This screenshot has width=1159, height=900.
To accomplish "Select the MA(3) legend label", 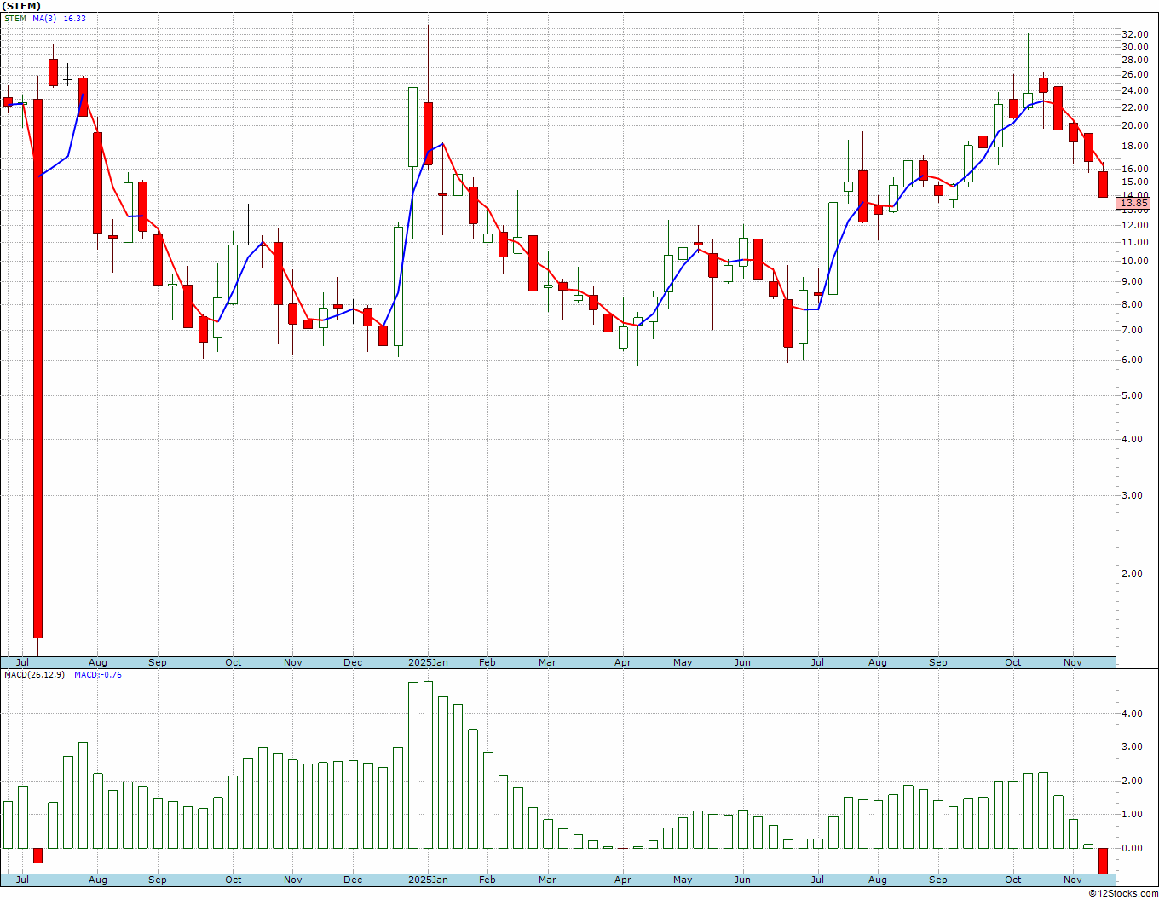I will (44, 18).
